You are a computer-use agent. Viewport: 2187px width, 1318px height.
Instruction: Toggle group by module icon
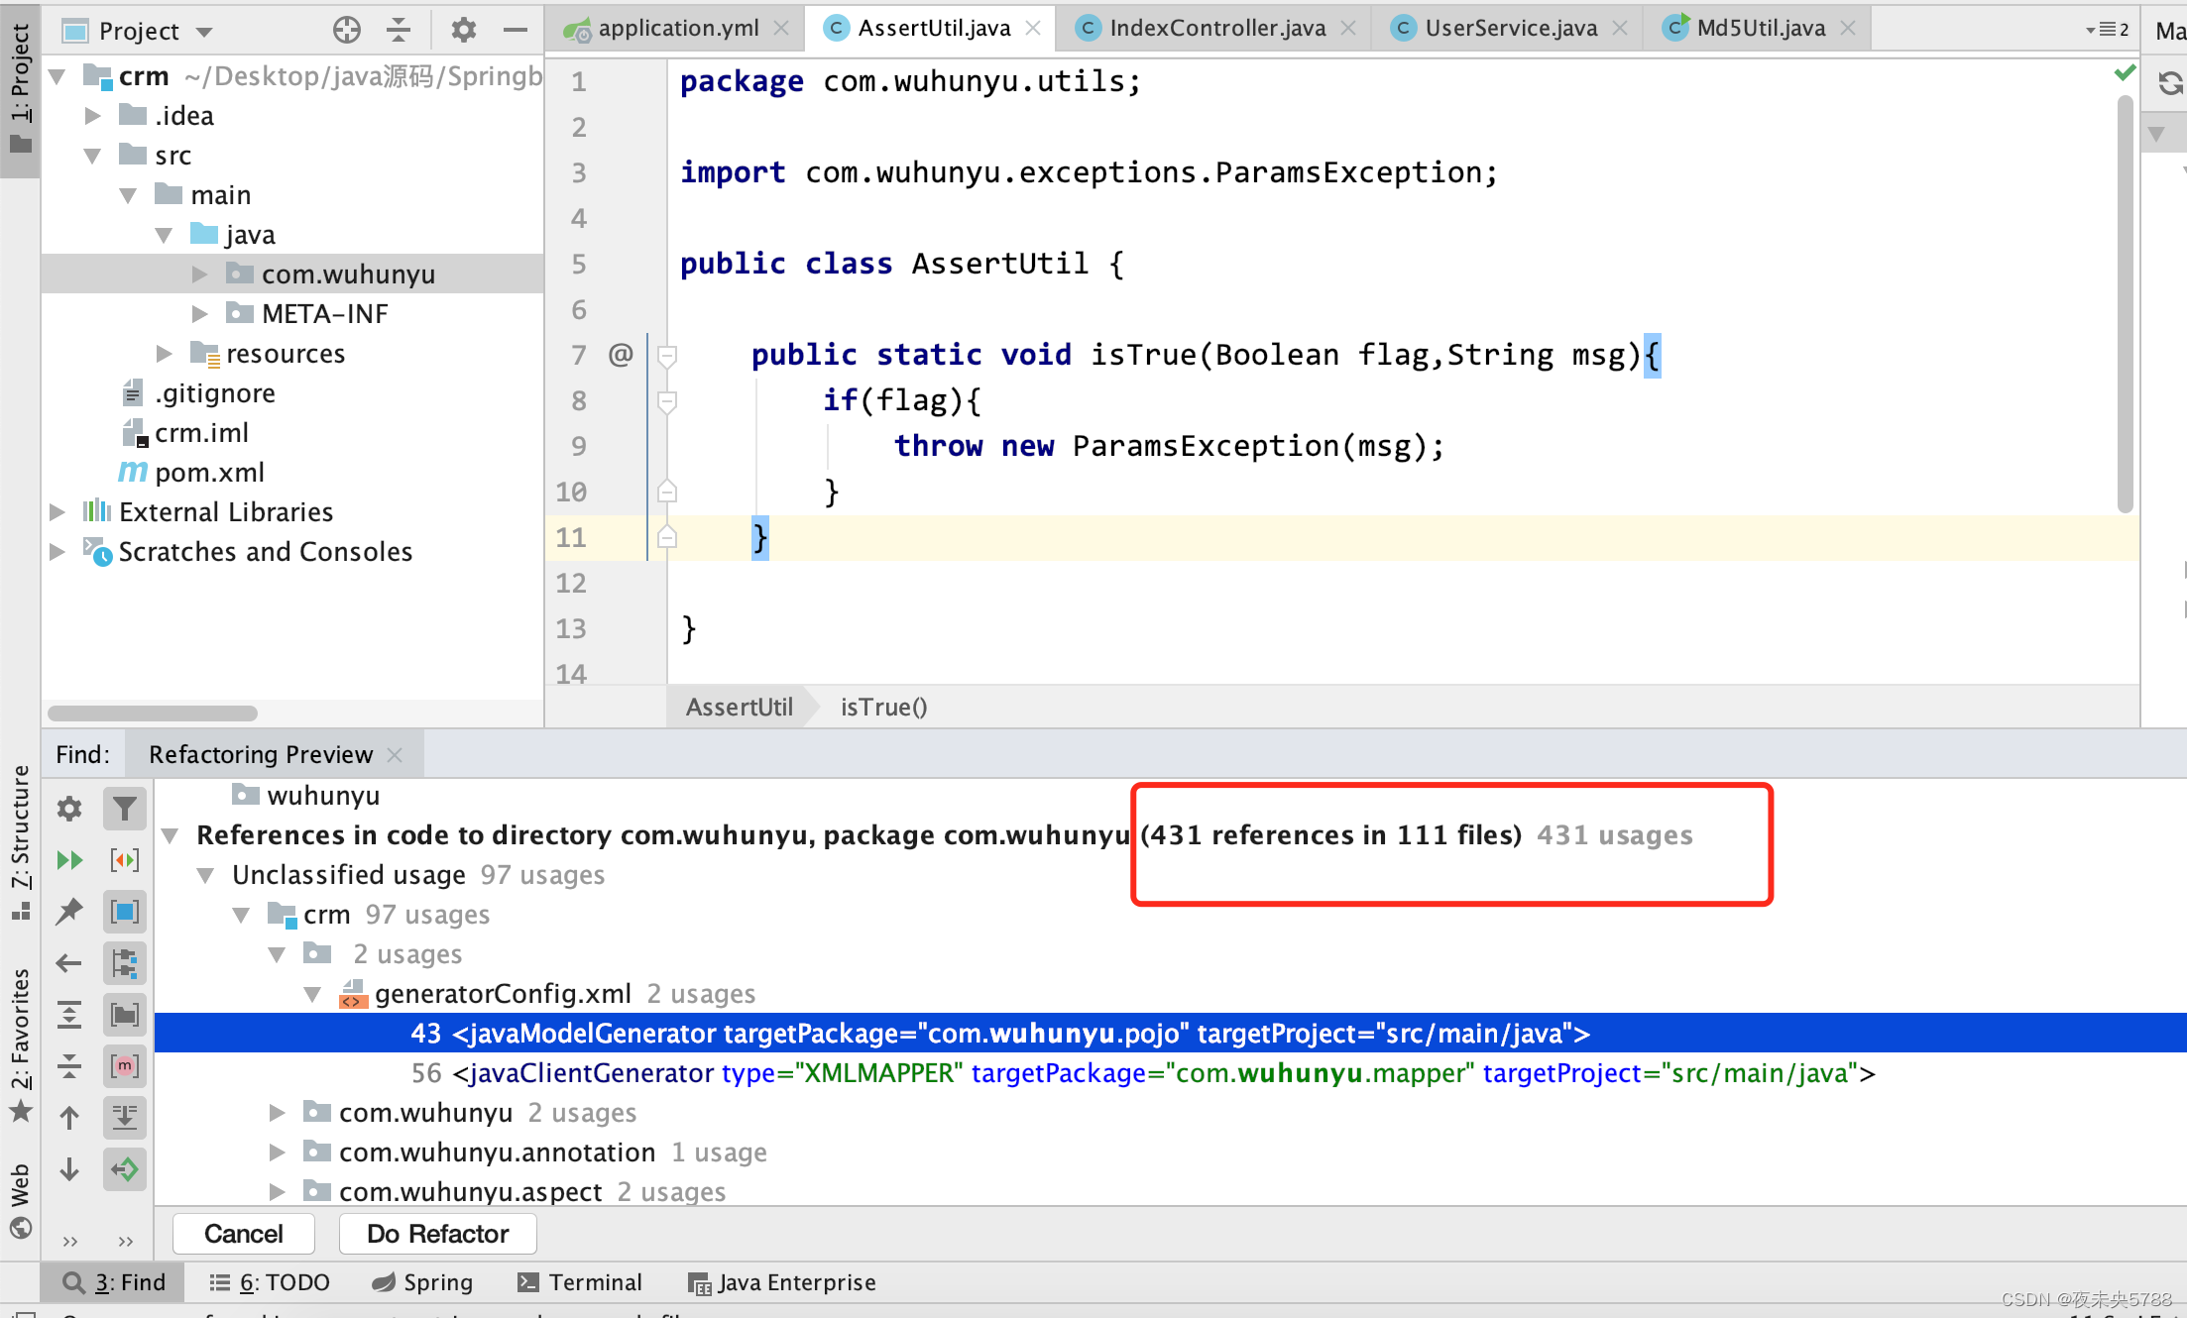[x=125, y=912]
